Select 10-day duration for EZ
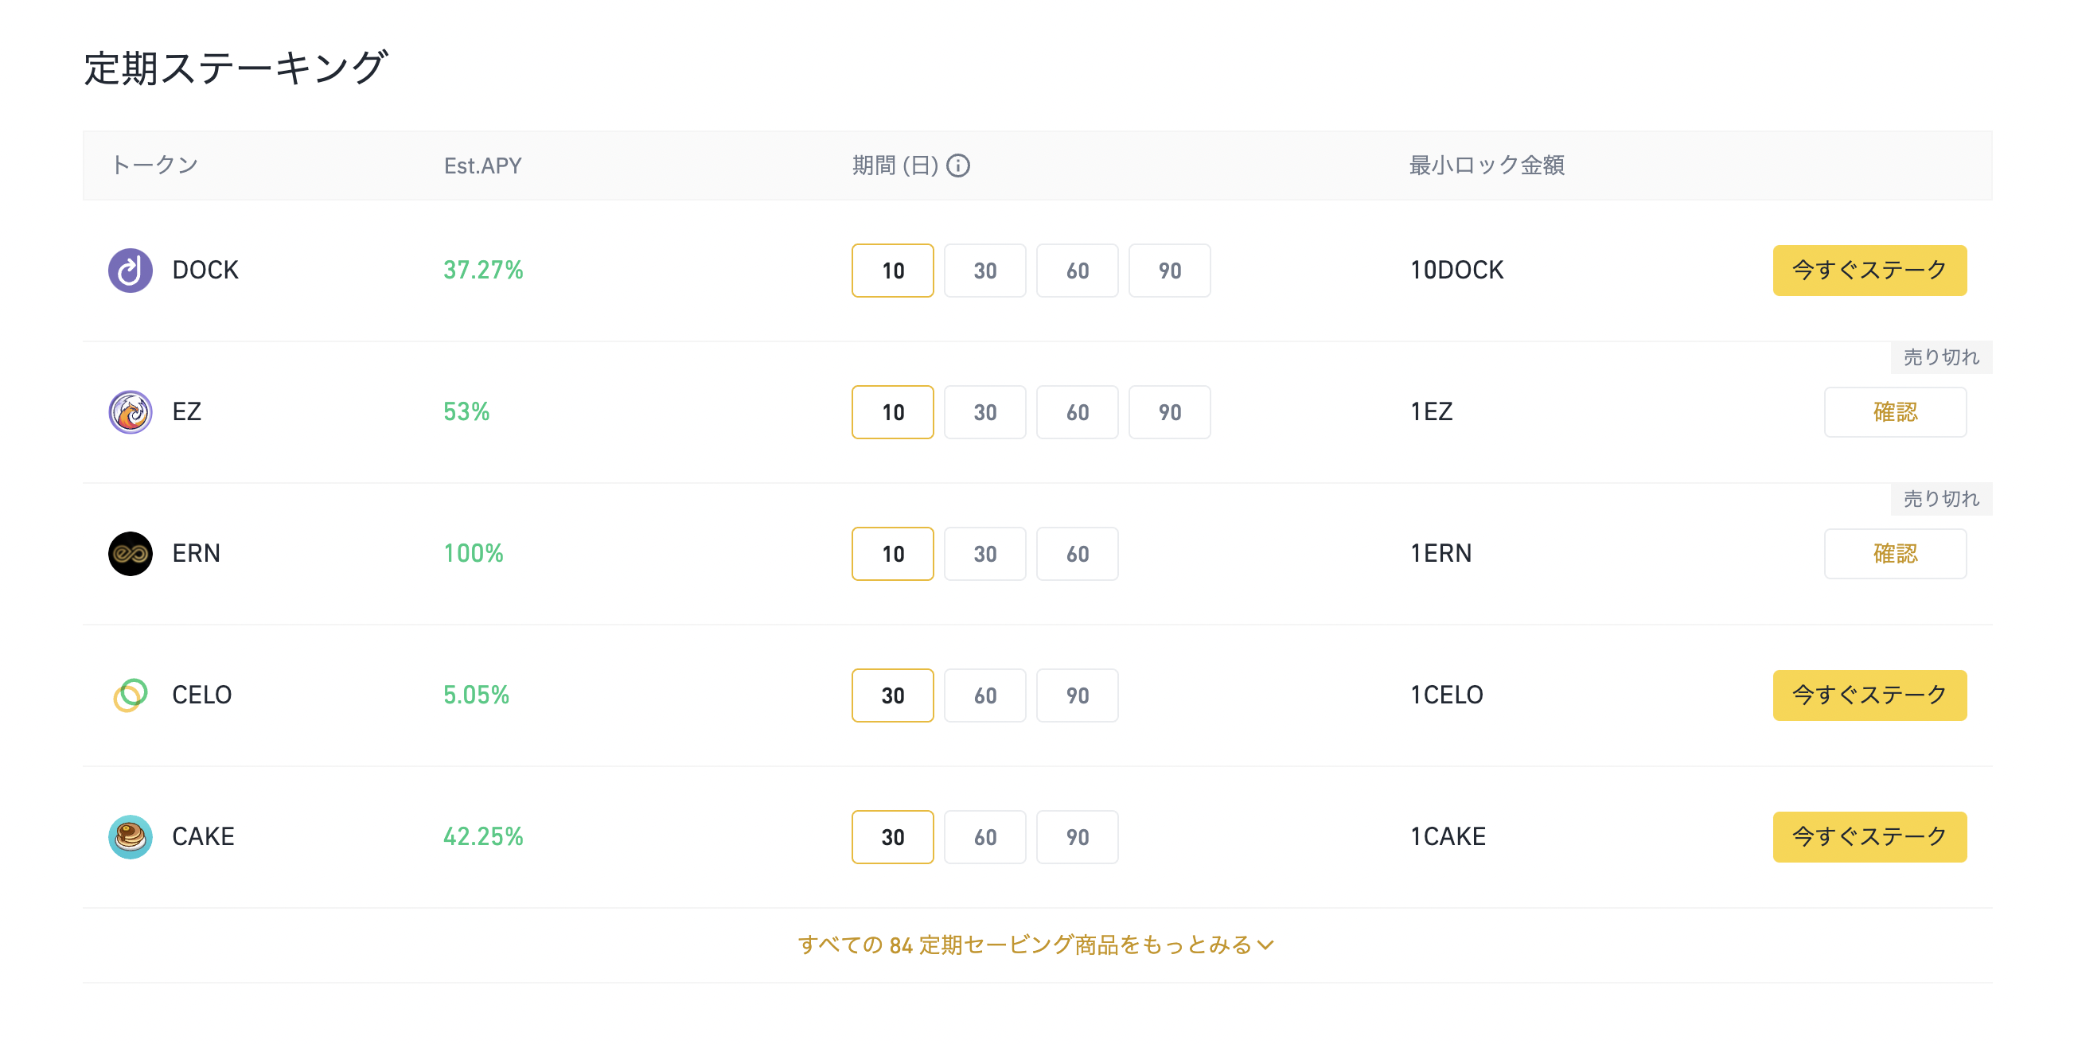2074x1044 pixels. (x=893, y=412)
